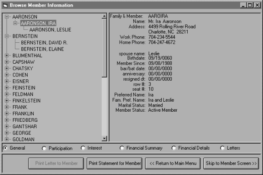Click the tree scrollbar down arrow
This screenshot has width=263, height=175.
(104, 139)
